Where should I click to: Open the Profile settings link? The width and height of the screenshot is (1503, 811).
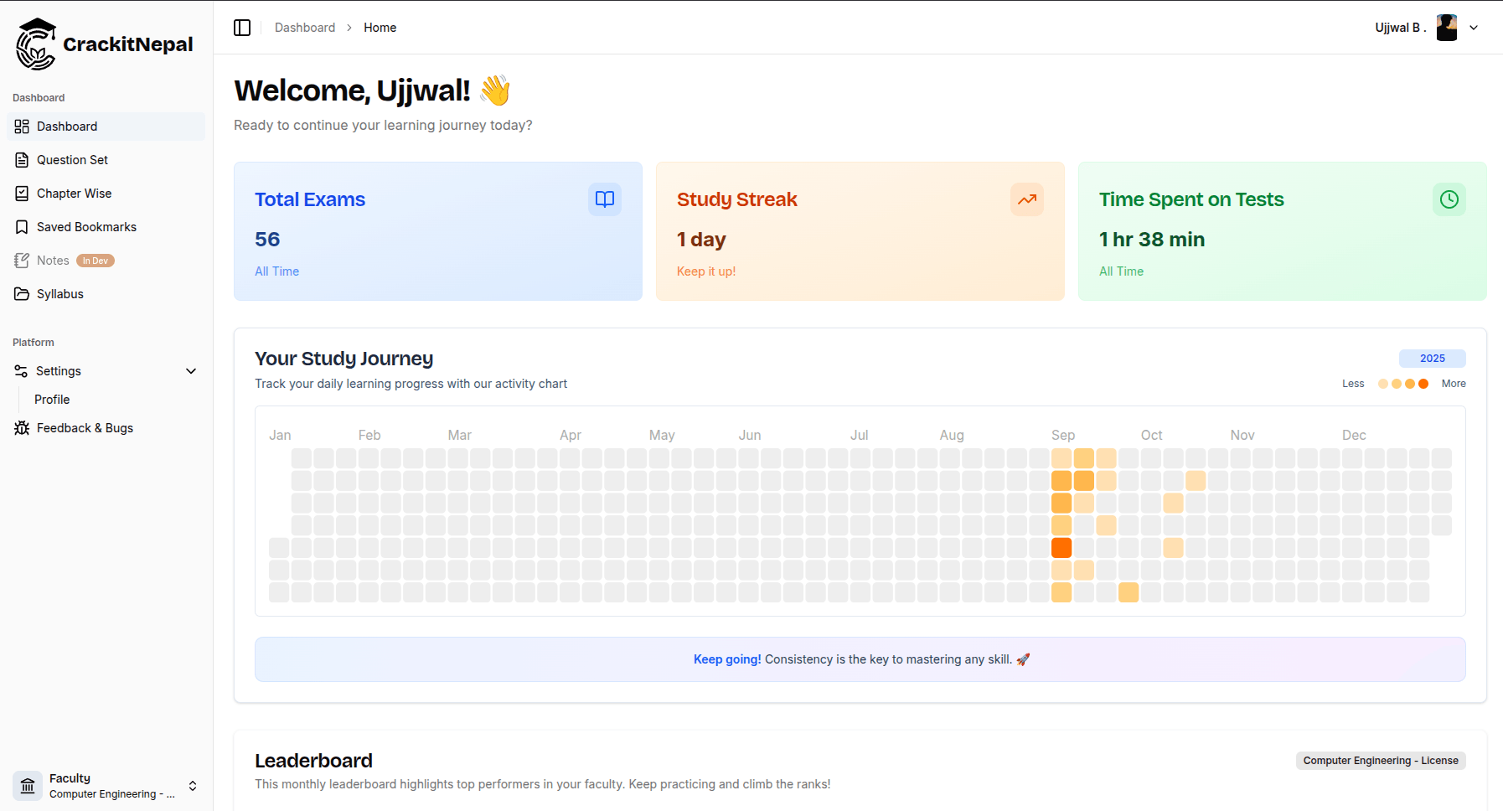[51, 400]
